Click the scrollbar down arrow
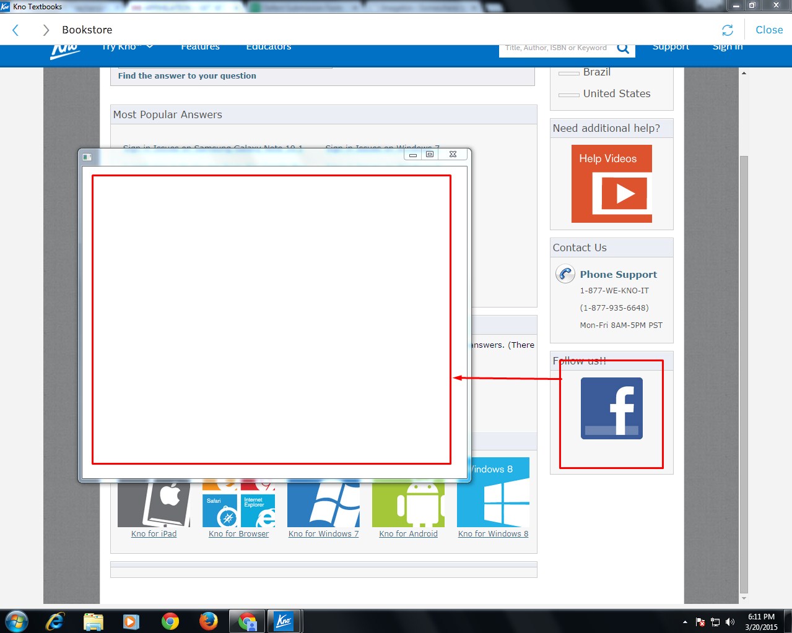This screenshot has width=792, height=633. (x=744, y=598)
